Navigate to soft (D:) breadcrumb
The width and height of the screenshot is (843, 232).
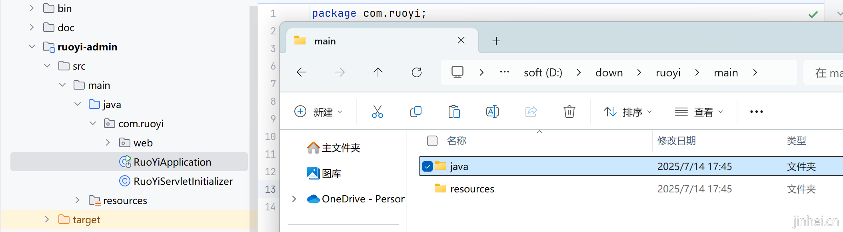coord(543,73)
